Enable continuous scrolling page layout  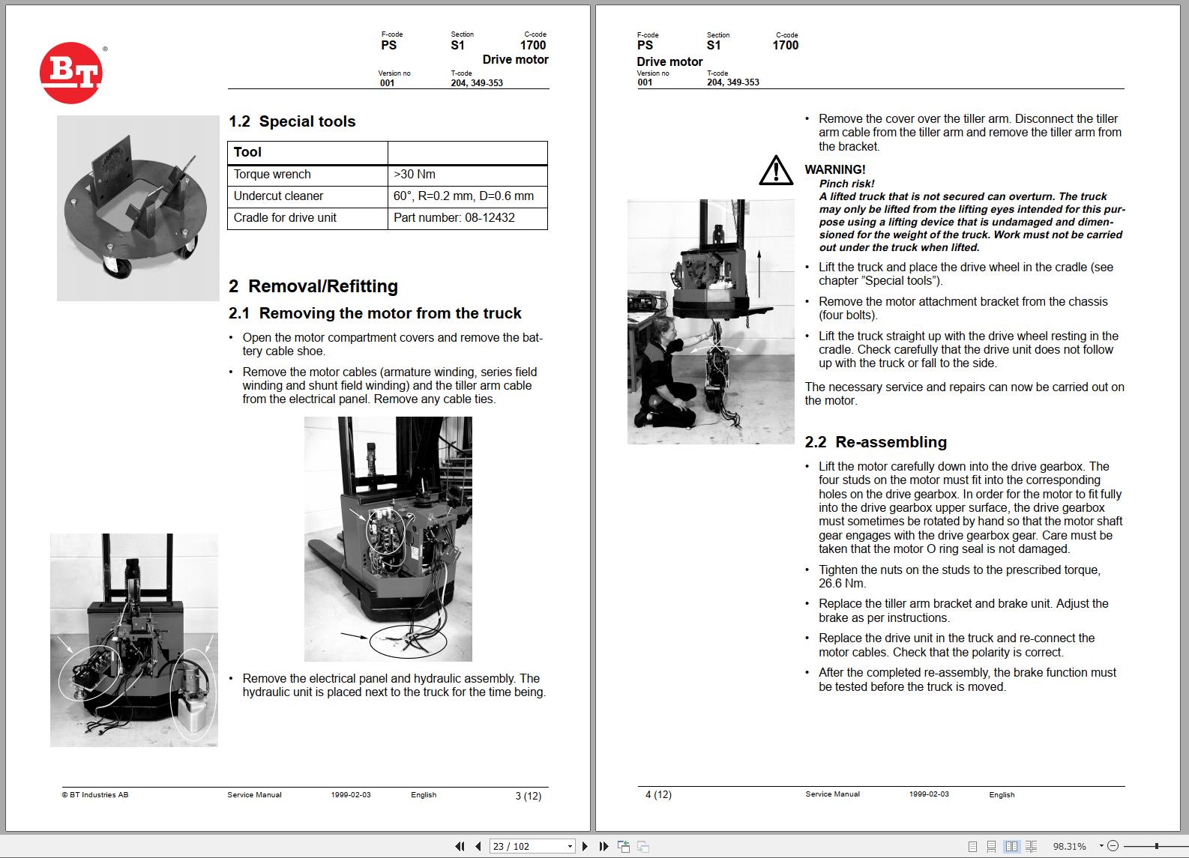992,846
